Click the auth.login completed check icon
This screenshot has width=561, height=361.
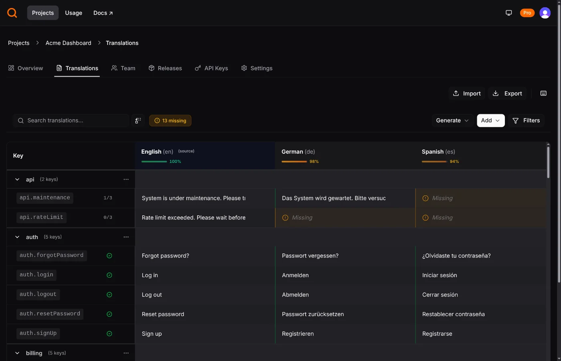tap(109, 275)
